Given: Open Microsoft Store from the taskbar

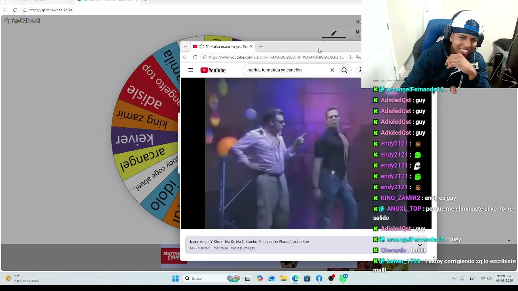Looking at the screenshot, I should [307, 278].
